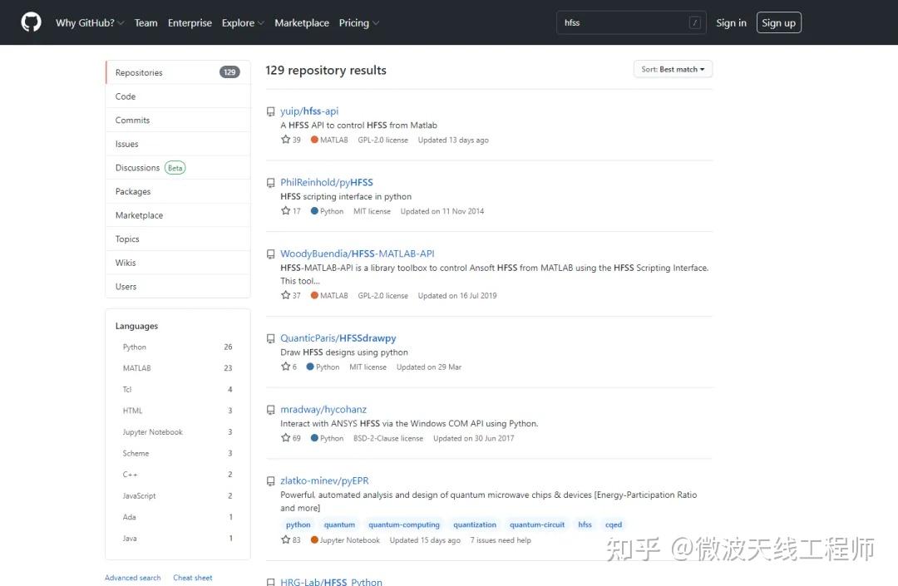Click the quantum-computing topic tag
Image resolution: width=898 pixels, height=586 pixels.
pos(404,524)
